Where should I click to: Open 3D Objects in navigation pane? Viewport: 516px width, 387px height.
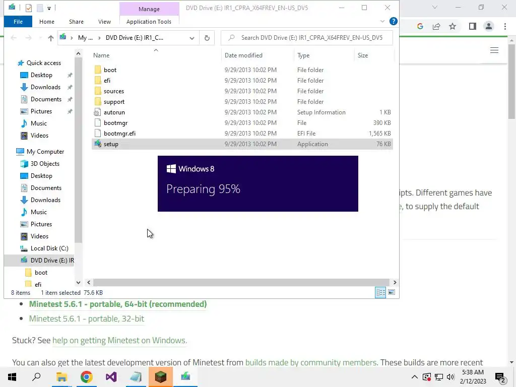pyautogui.click(x=45, y=164)
